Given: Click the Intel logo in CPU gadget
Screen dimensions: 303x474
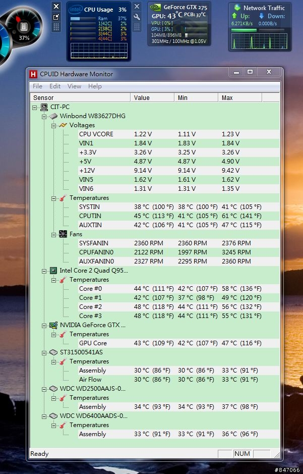Looking at the screenshot, I should (76, 10).
